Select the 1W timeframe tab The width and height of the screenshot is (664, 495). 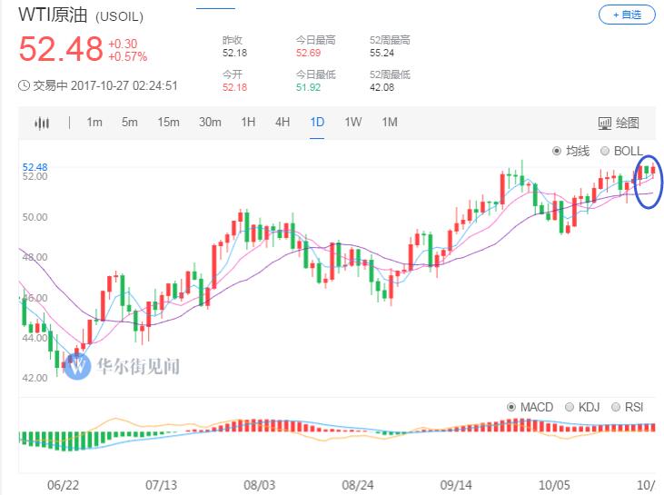pyautogui.click(x=352, y=123)
